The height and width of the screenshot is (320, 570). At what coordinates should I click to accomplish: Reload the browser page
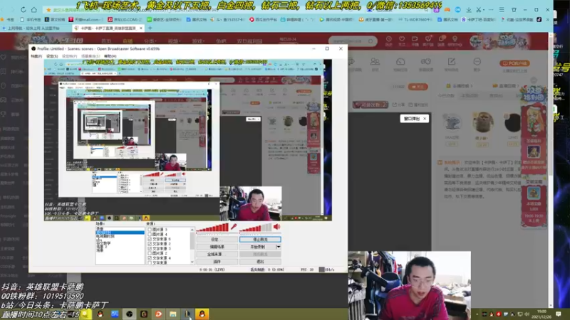coord(24,10)
